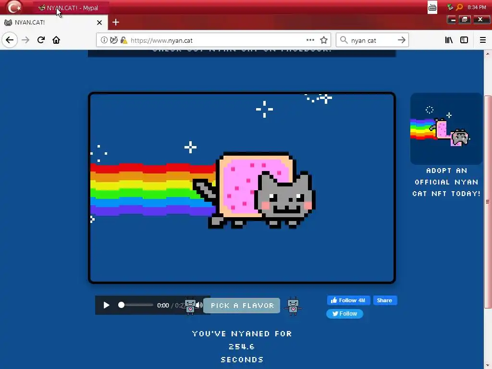Click the Facebook Share button
Screen dimensions: 492x369
(385, 300)
